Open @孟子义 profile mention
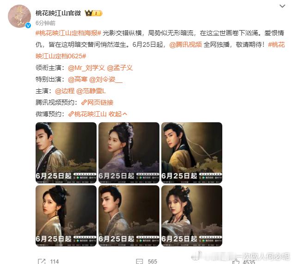This screenshot has width=293, height=264. pyautogui.click(x=120, y=68)
